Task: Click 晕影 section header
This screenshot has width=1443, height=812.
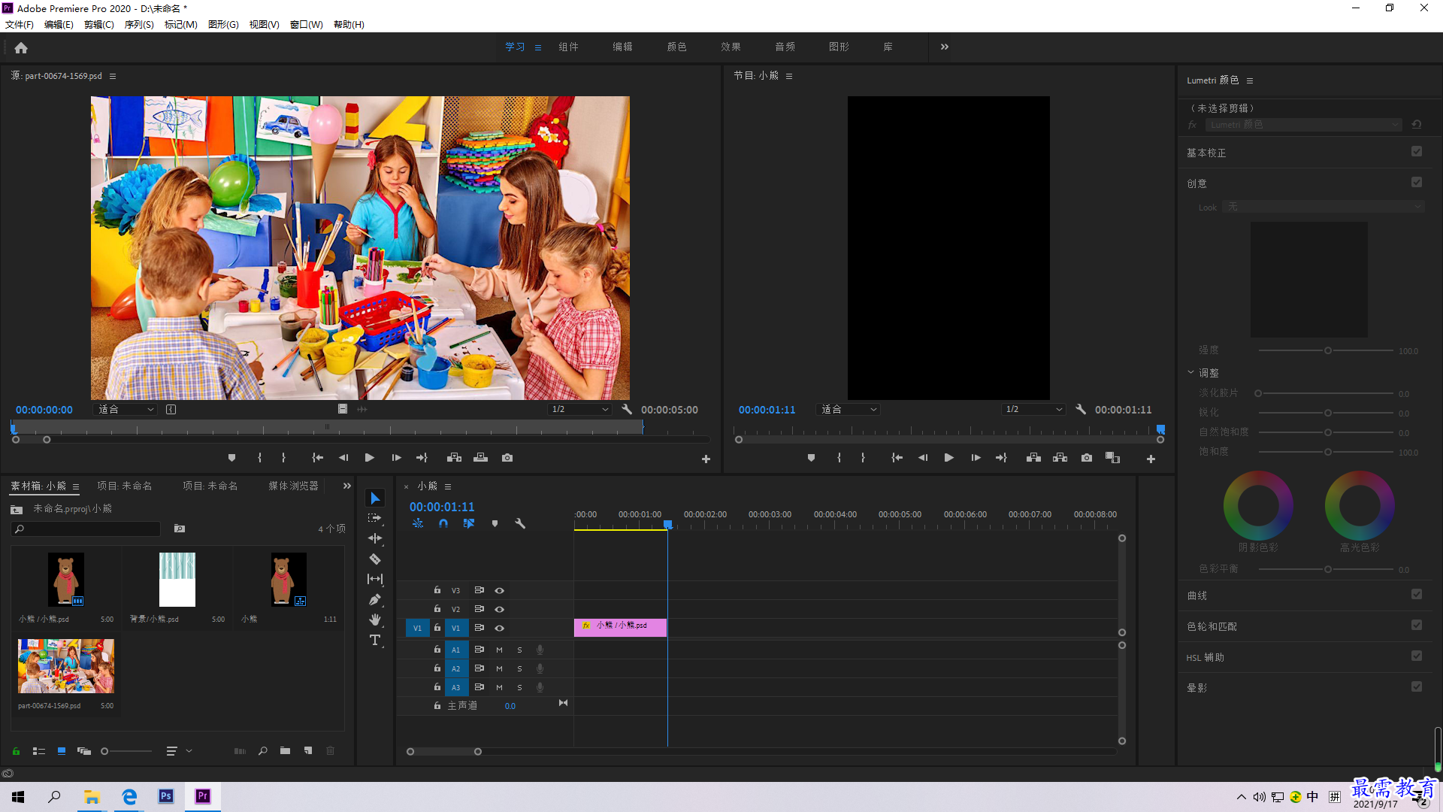Action: 1197,688
